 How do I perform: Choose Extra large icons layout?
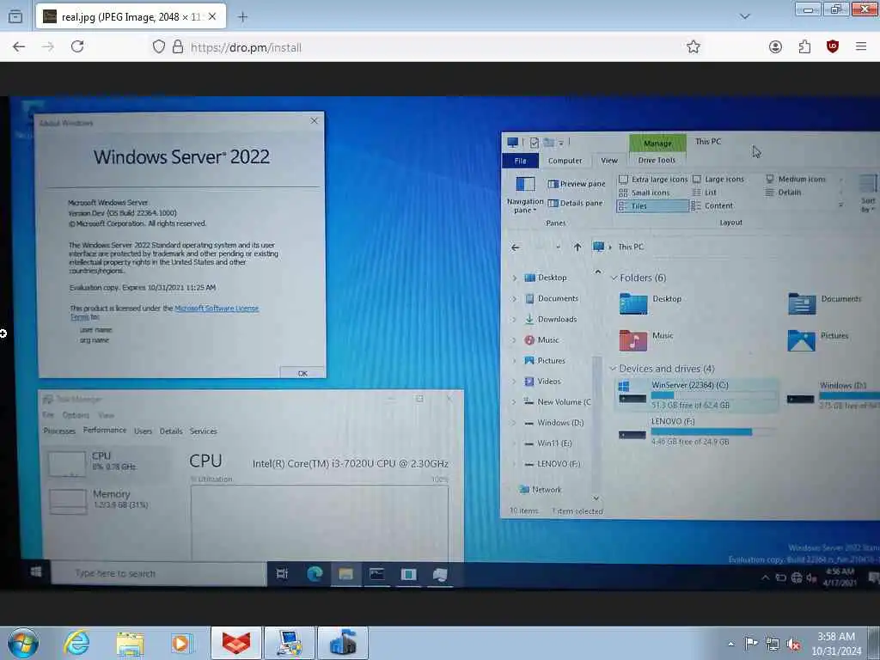click(x=653, y=179)
